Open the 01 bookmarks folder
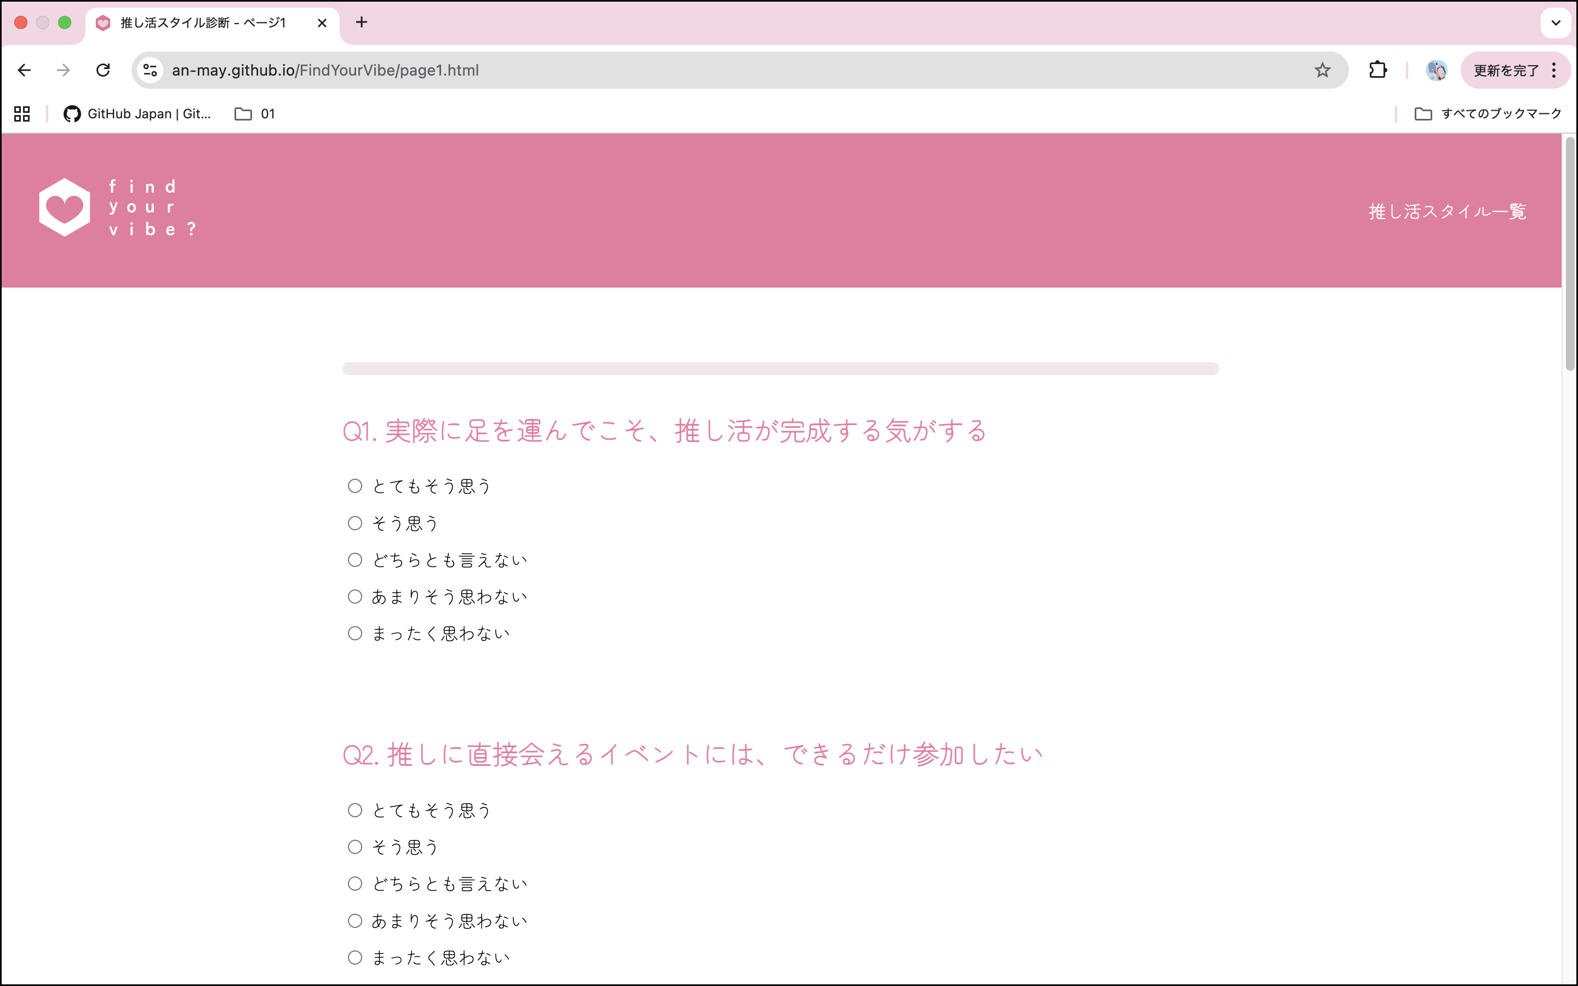This screenshot has height=986, width=1578. click(255, 113)
